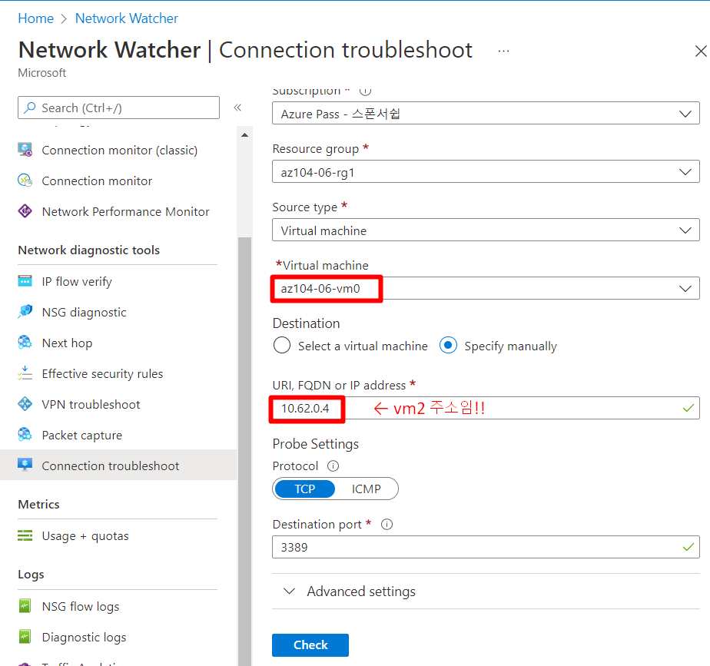Click the Next hop globe icon
This screenshot has height=666, width=710.
point(25,343)
